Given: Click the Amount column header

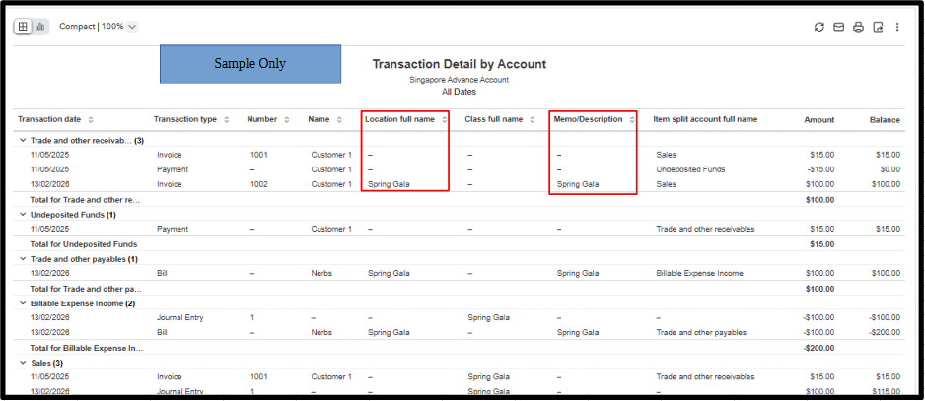Looking at the screenshot, I should coord(818,120).
